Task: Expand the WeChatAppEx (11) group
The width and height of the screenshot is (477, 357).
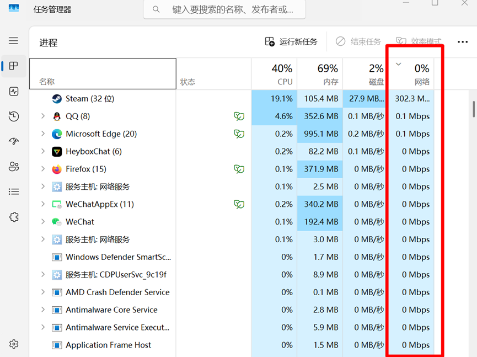Action: coord(43,204)
